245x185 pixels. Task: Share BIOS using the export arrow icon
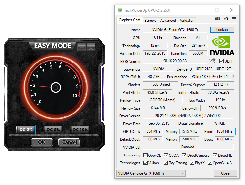pyautogui.click(x=212, y=61)
